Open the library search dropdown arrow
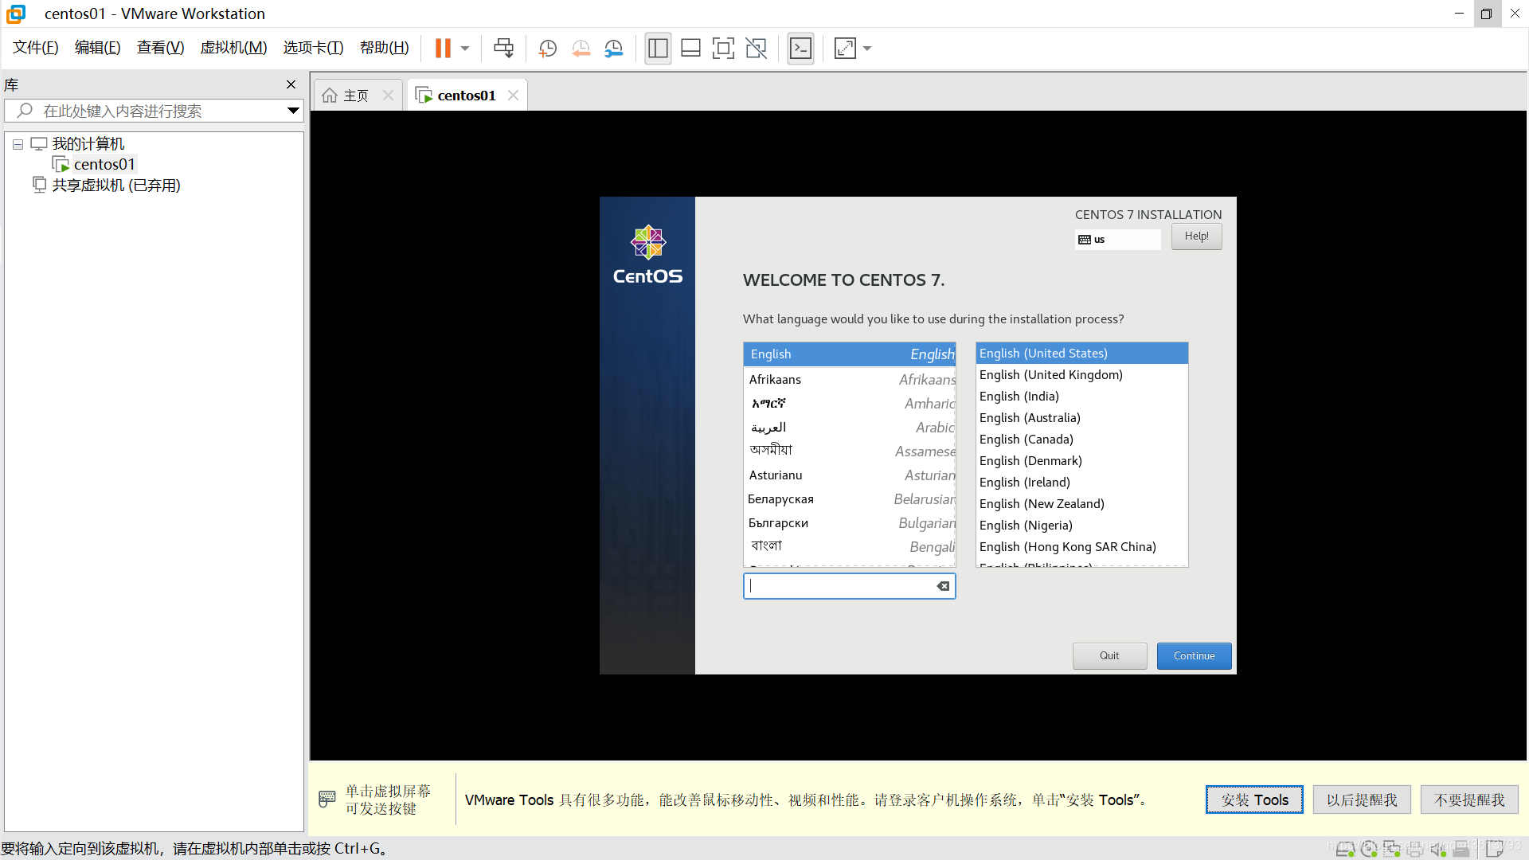Viewport: 1529px width, 860px height. coord(293,111)
